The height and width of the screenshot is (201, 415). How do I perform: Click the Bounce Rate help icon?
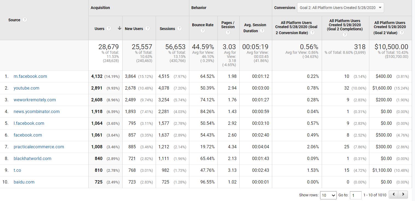pos(203,31)
